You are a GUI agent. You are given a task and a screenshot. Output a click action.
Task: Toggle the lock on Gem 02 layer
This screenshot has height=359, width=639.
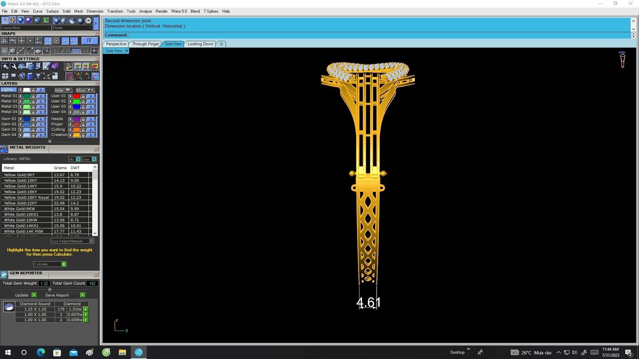point(33,124)
